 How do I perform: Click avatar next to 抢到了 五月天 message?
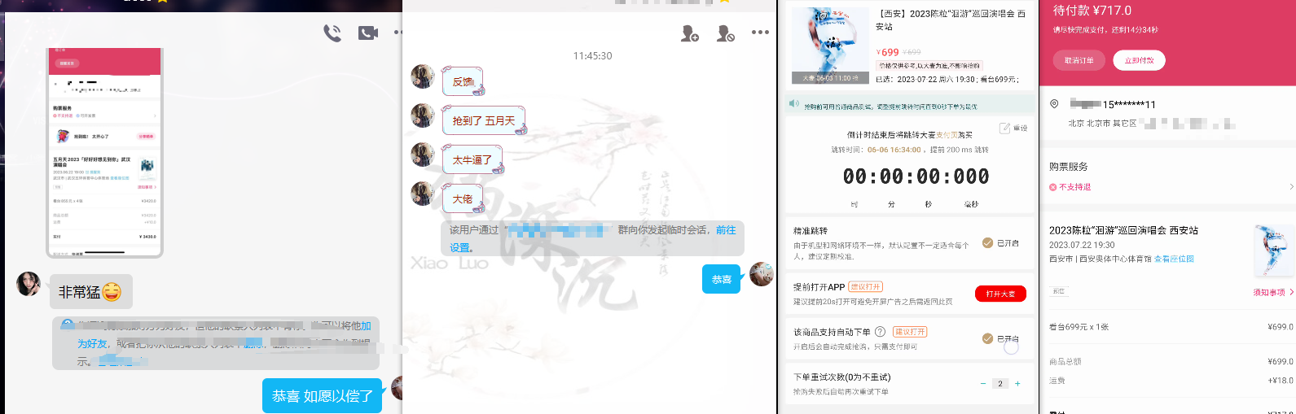tap(423, 115)
